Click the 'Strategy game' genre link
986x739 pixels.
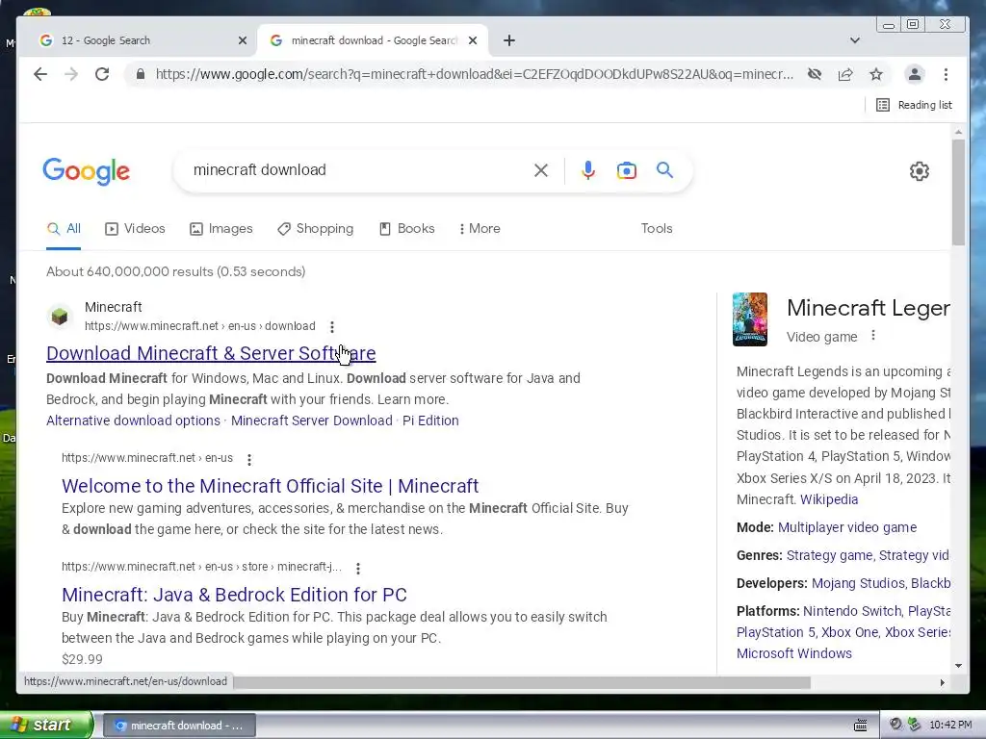click(829, 555)
